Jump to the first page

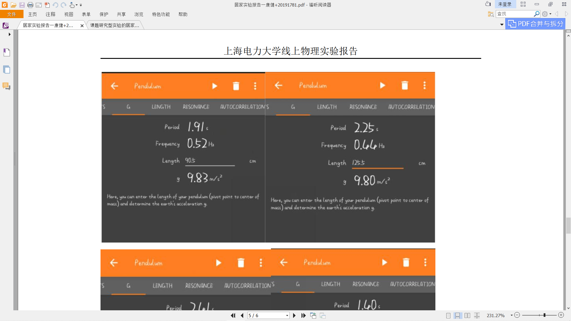coord(233,316)
